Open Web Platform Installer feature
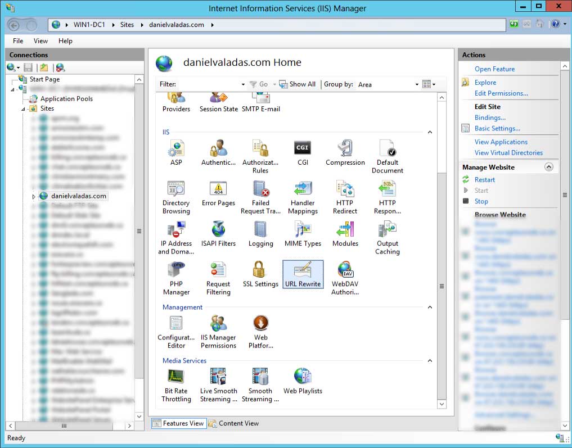572x448 pixels. tap(260, 332)
